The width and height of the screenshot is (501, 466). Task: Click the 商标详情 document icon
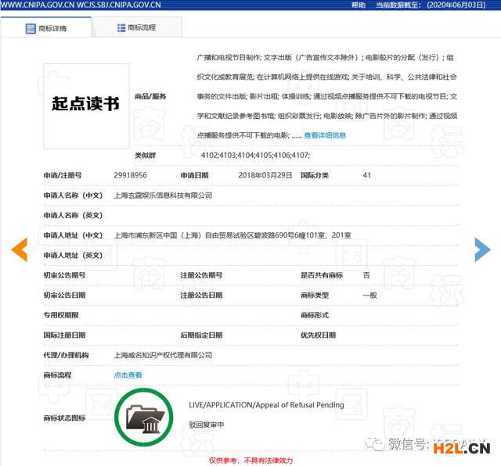tap(31, 28)
